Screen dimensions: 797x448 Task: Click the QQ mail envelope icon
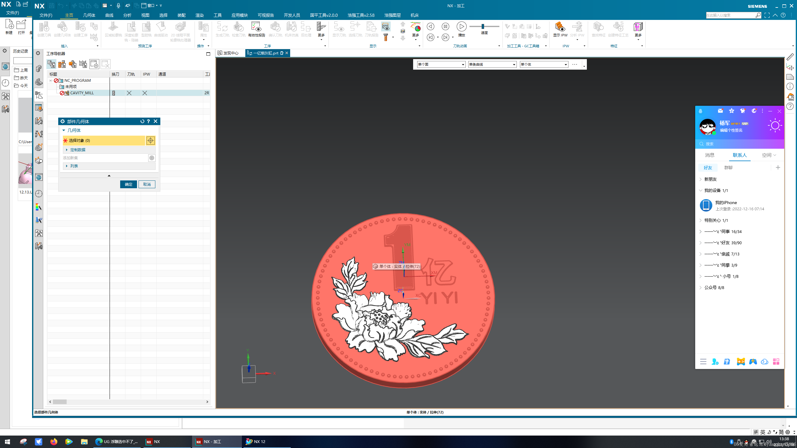coord(720,111)
